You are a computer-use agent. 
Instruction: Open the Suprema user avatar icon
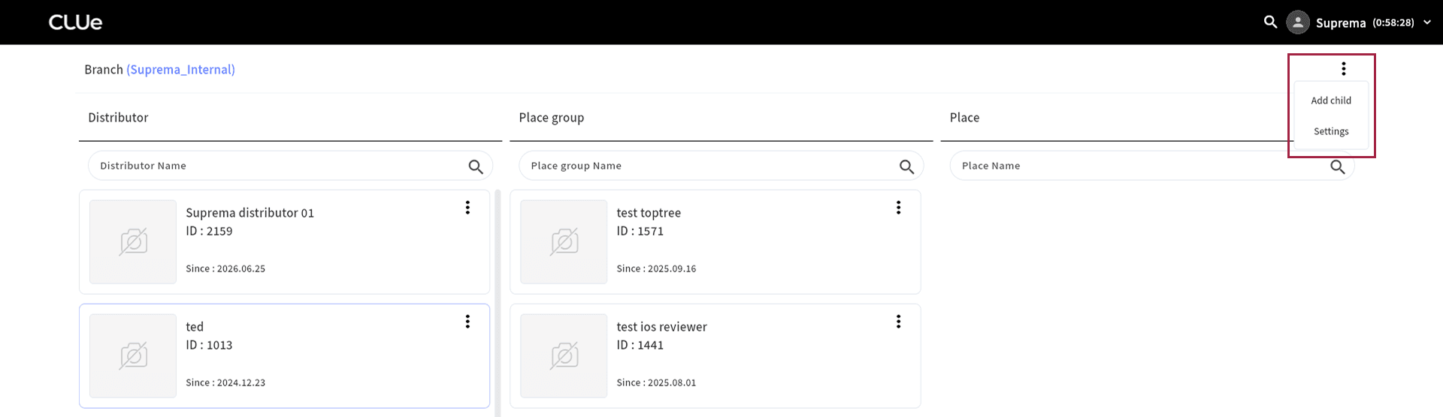[x=1298, y=22]
